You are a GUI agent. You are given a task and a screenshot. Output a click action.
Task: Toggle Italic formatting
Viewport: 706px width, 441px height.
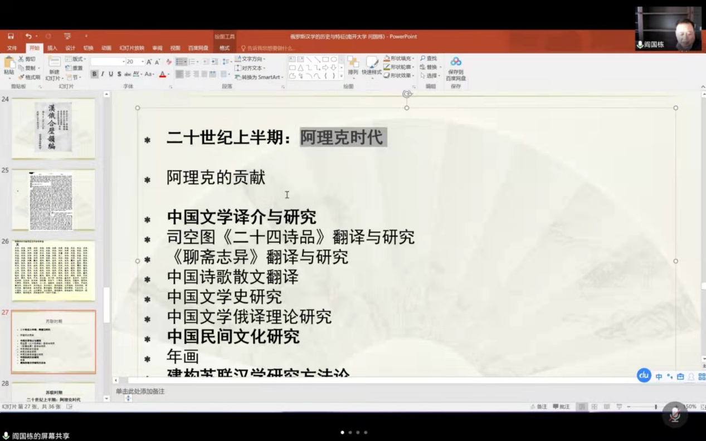tap(103, 74)
